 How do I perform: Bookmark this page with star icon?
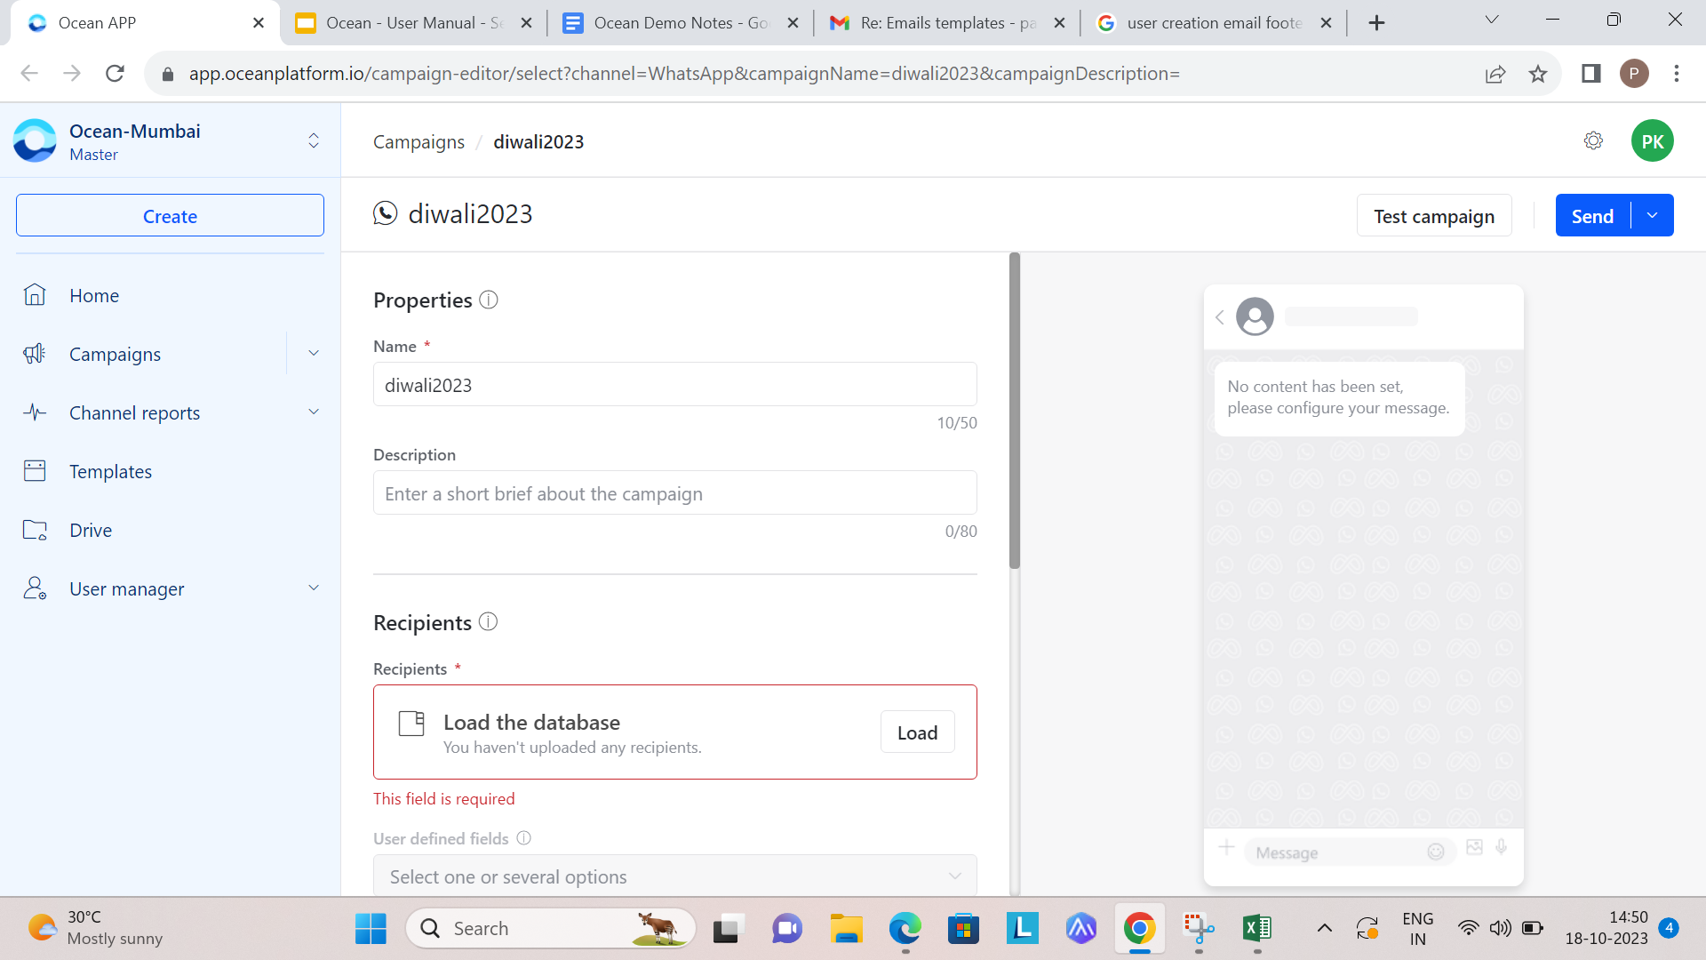pos(1538,74)
